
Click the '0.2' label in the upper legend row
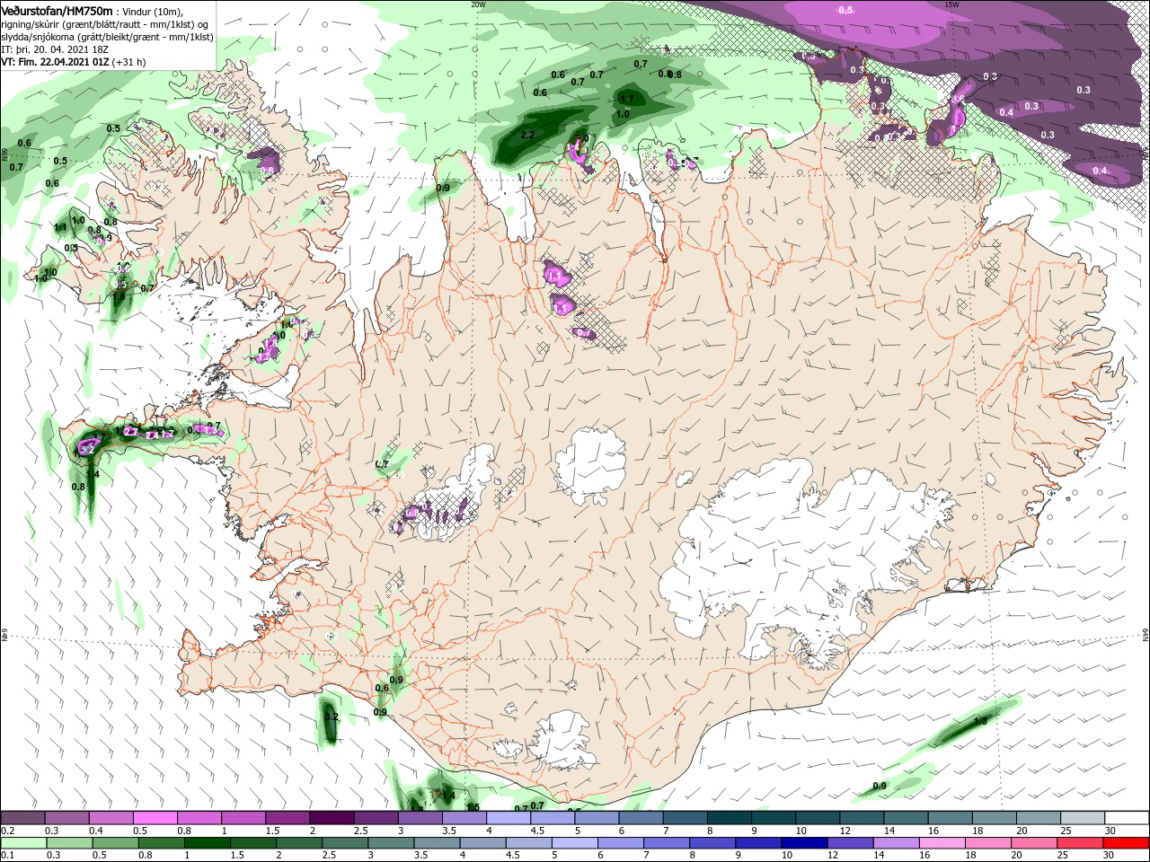pos(7,831)
